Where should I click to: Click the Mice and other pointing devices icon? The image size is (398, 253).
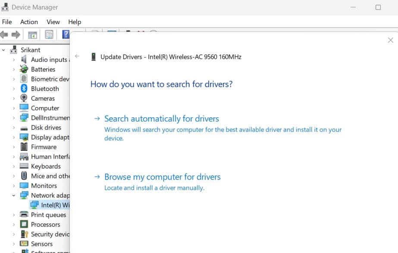click(24, 176)
